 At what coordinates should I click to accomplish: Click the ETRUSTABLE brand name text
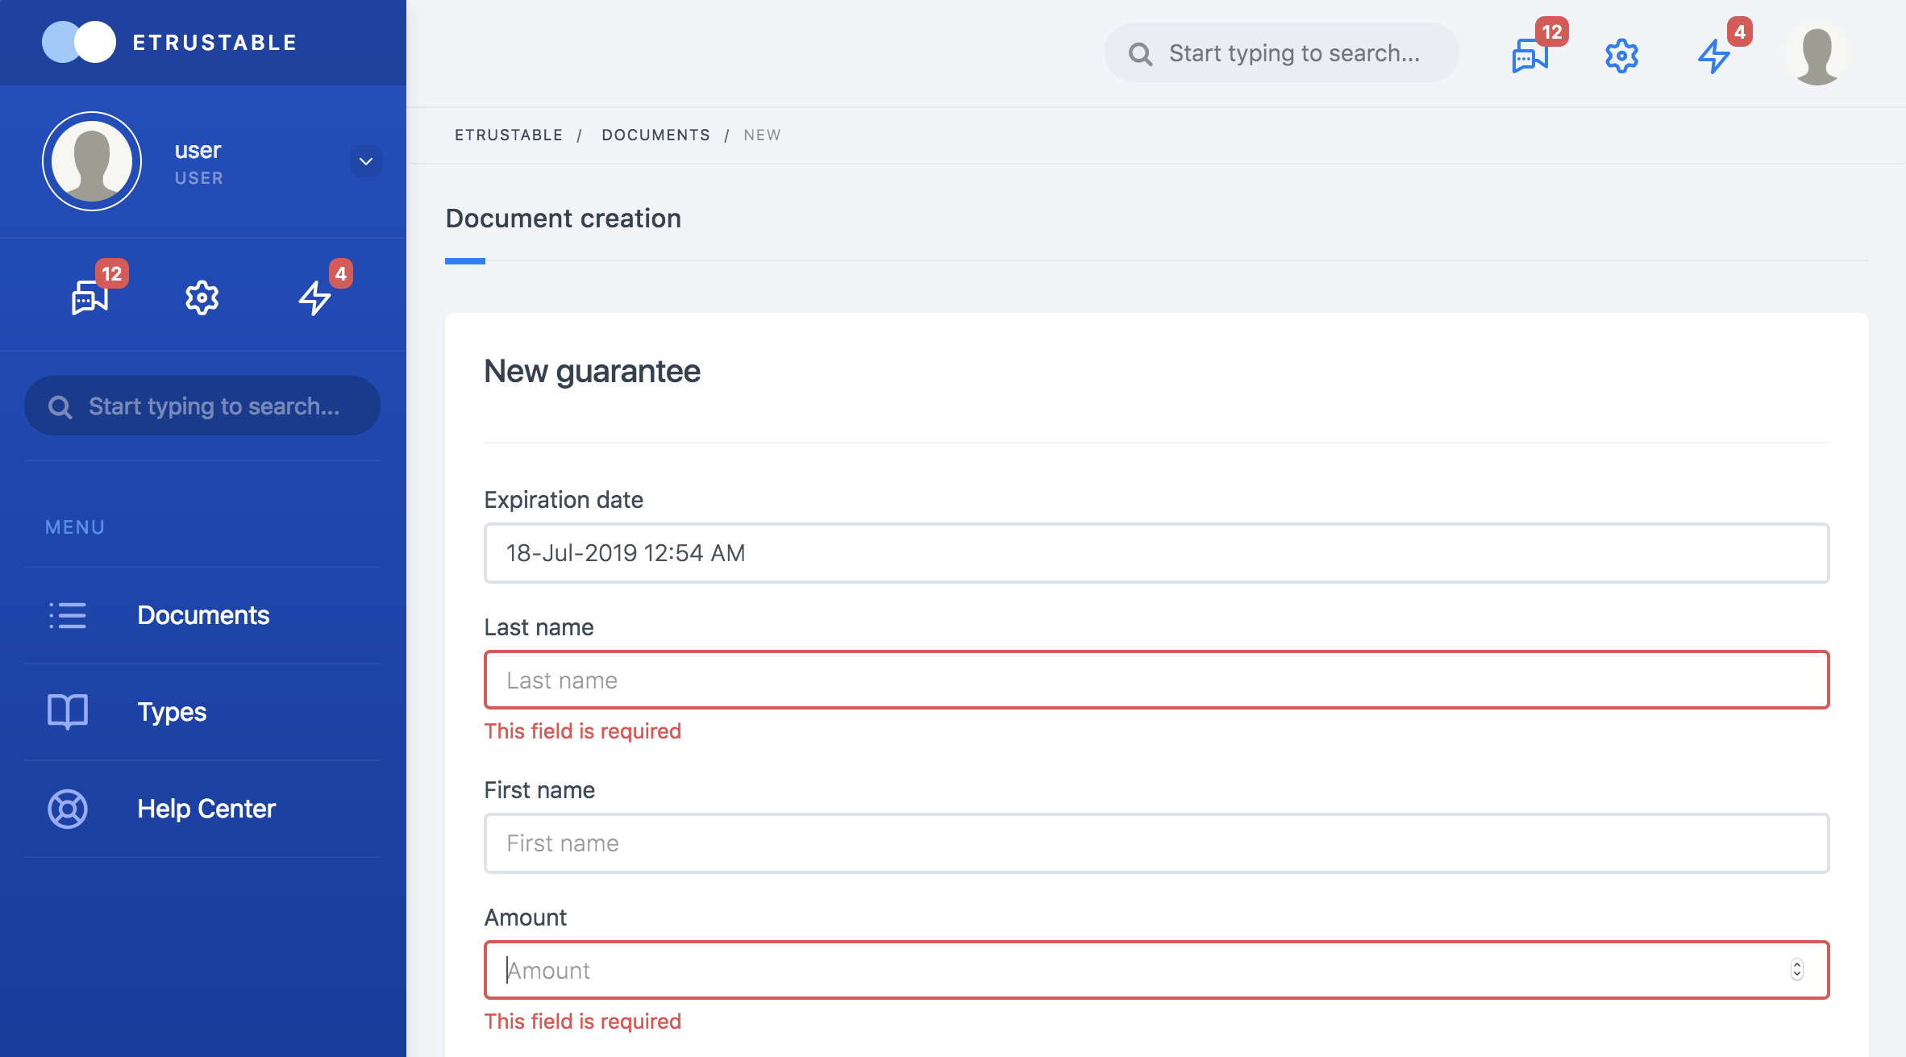coord(214,42)
